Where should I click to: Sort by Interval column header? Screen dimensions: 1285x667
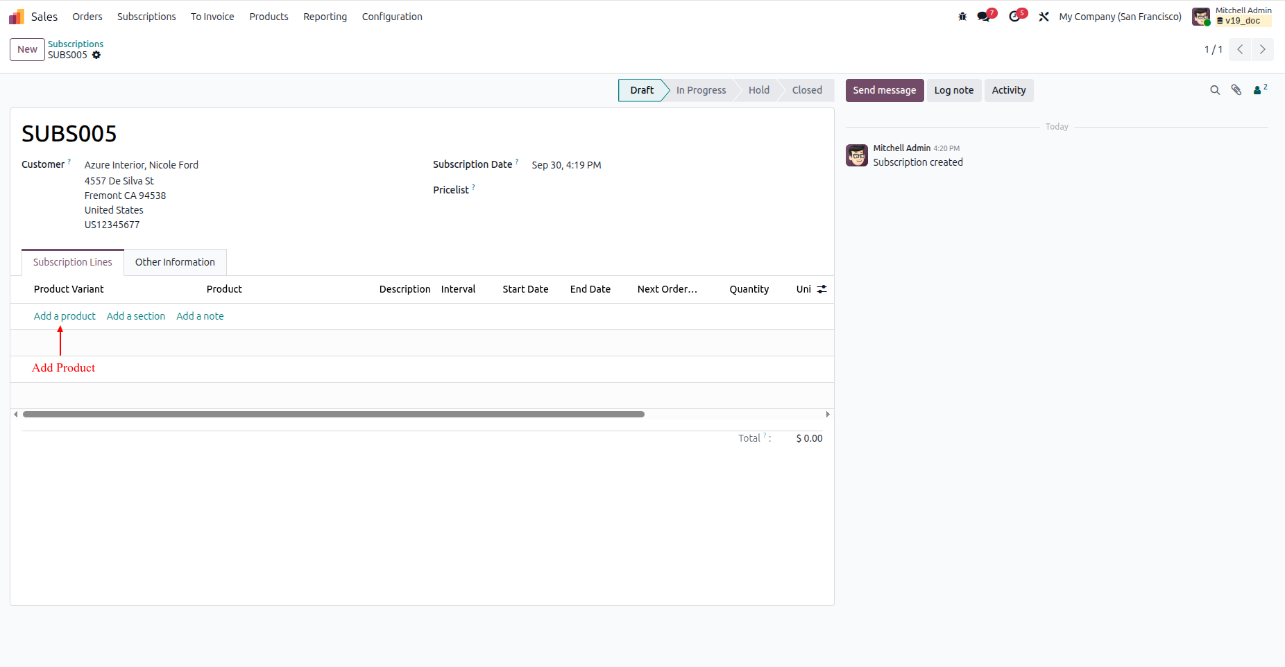pyautogui.click(x=458, y=289)
